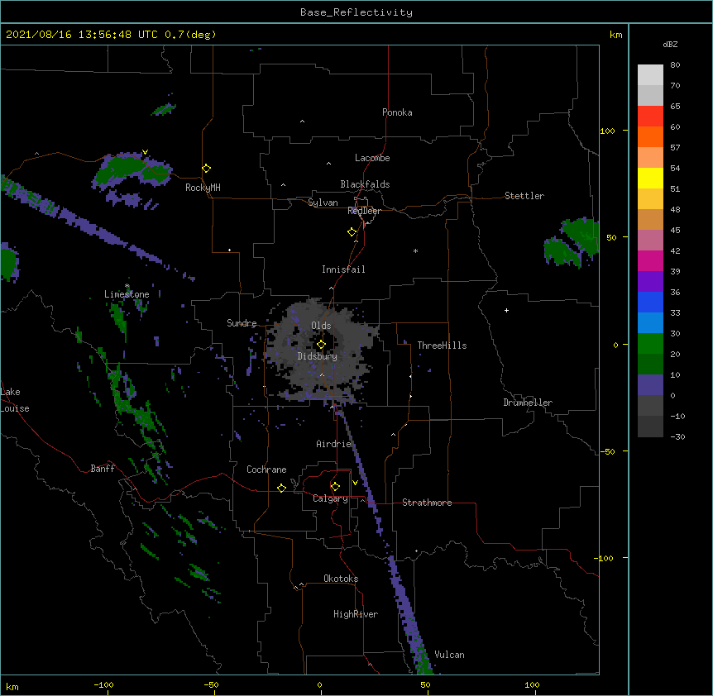713x696 pixels.
Task: Pick the light gray 80 dBZ swatch
Action: point(650,75)
